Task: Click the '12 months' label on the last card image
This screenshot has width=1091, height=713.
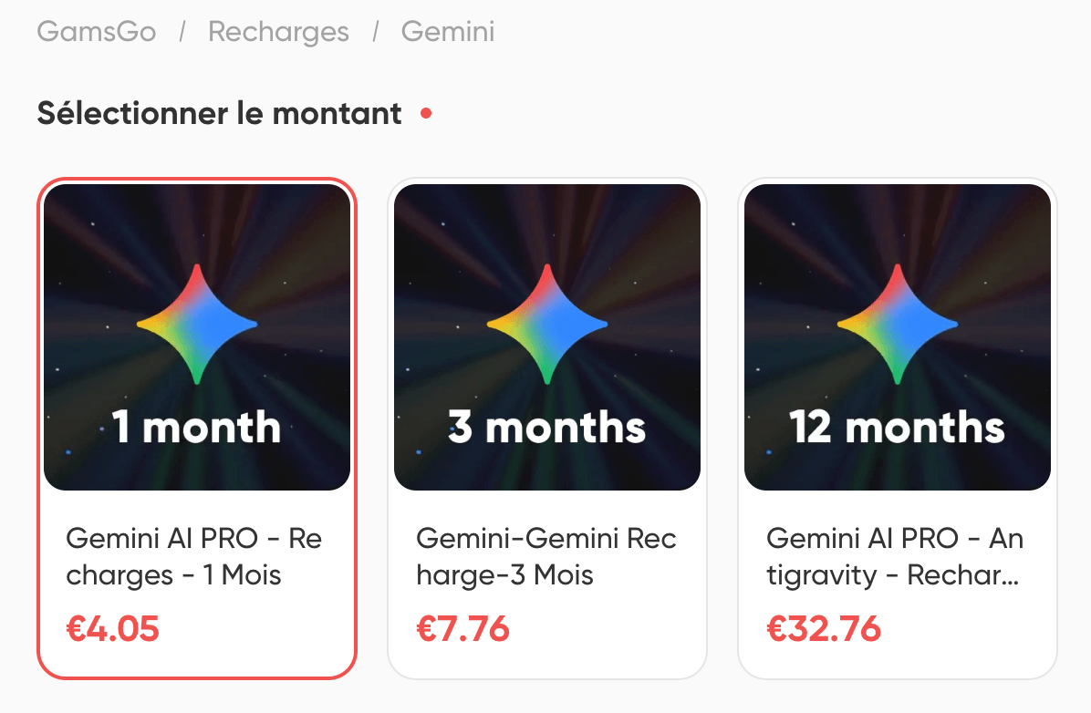Action: tap(897, 425)
